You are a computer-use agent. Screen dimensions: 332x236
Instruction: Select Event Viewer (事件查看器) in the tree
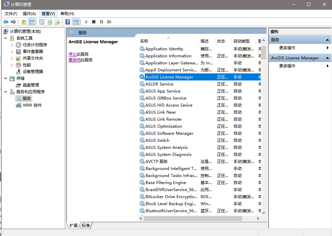tap(33, 52)
